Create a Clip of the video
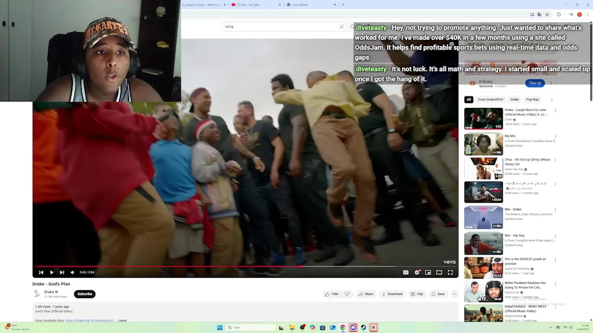 416,294
